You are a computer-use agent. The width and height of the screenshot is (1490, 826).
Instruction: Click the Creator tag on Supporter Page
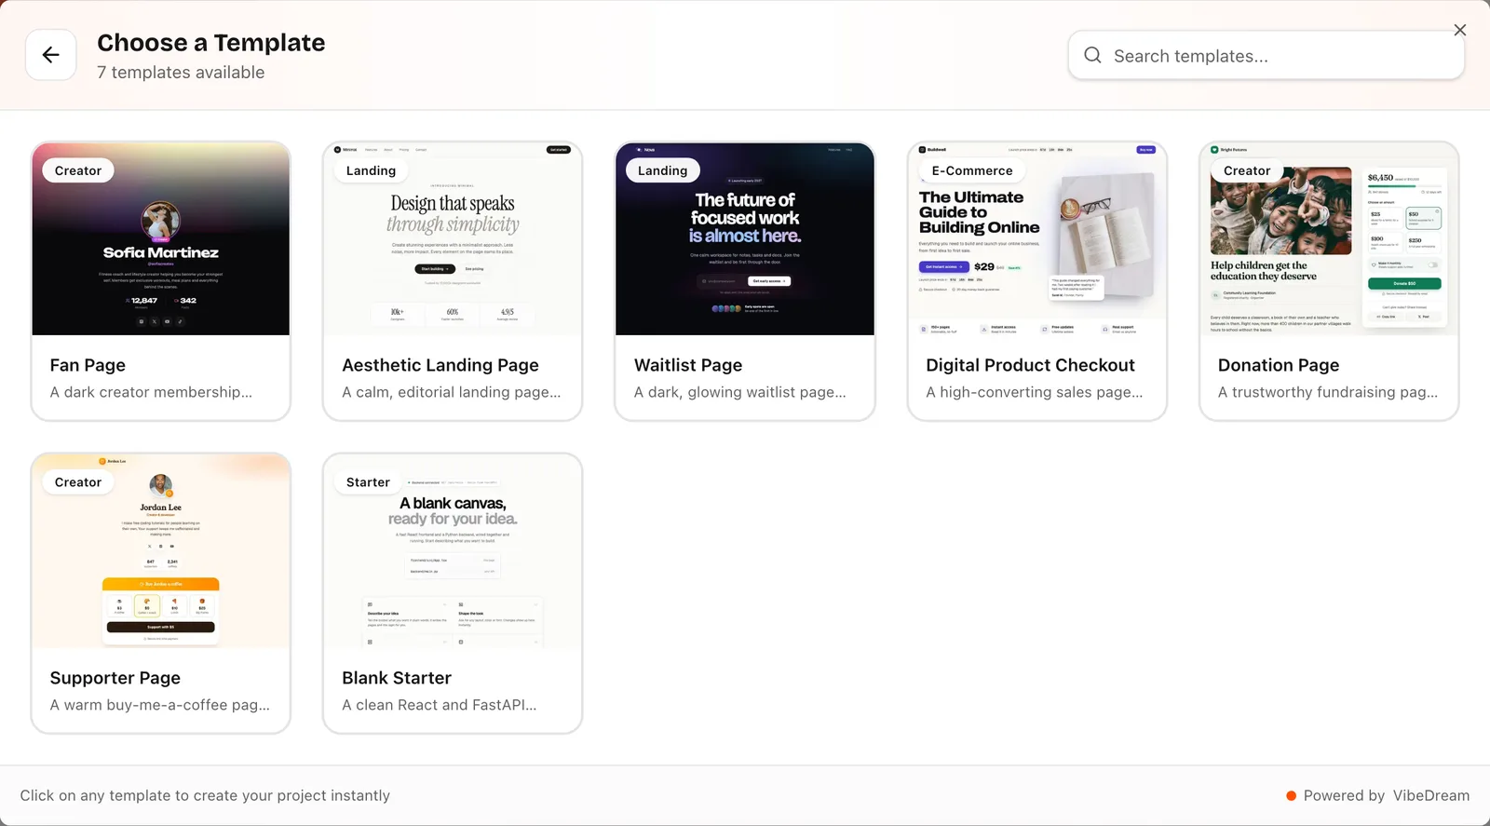[78, 482]
